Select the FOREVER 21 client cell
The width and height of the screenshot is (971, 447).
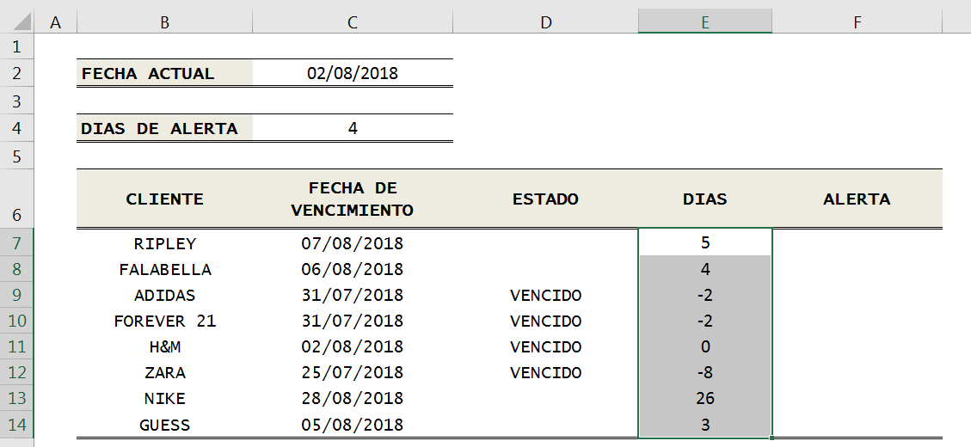click(164, 321)
